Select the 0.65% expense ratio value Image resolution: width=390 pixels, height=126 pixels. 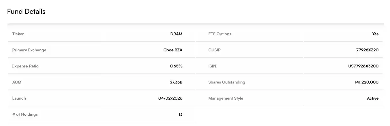[176, 66]
